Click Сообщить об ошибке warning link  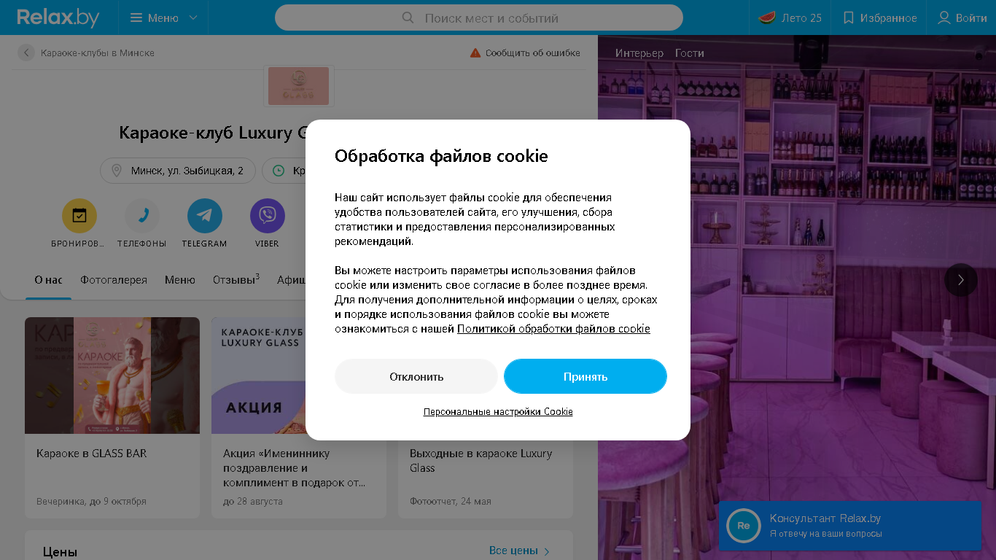(x=525, y=52)
